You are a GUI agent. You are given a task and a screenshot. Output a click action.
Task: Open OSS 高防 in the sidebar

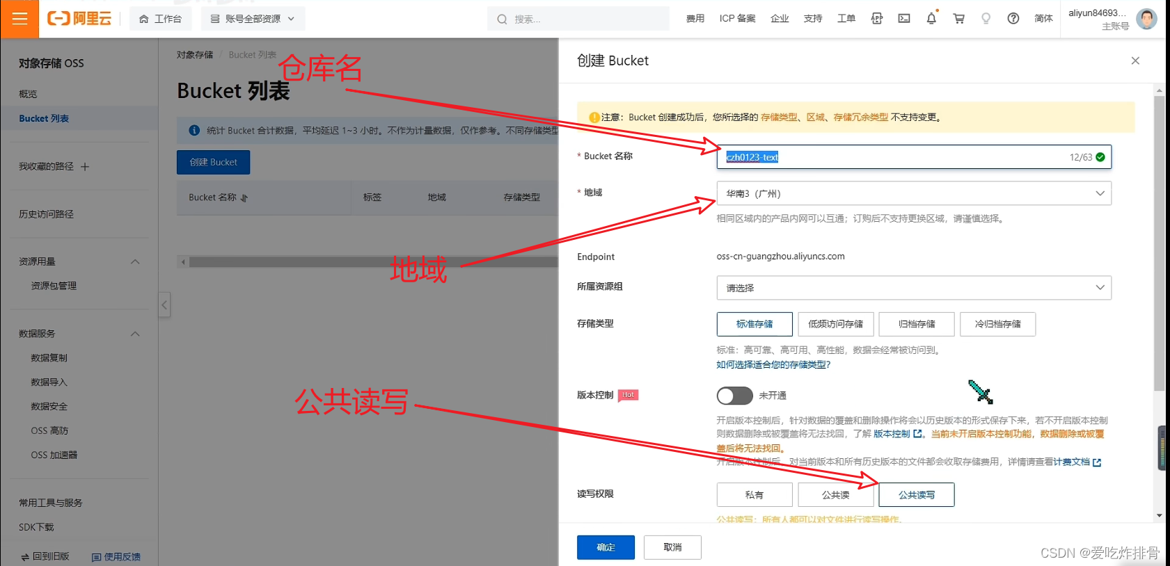coord(49,431)
